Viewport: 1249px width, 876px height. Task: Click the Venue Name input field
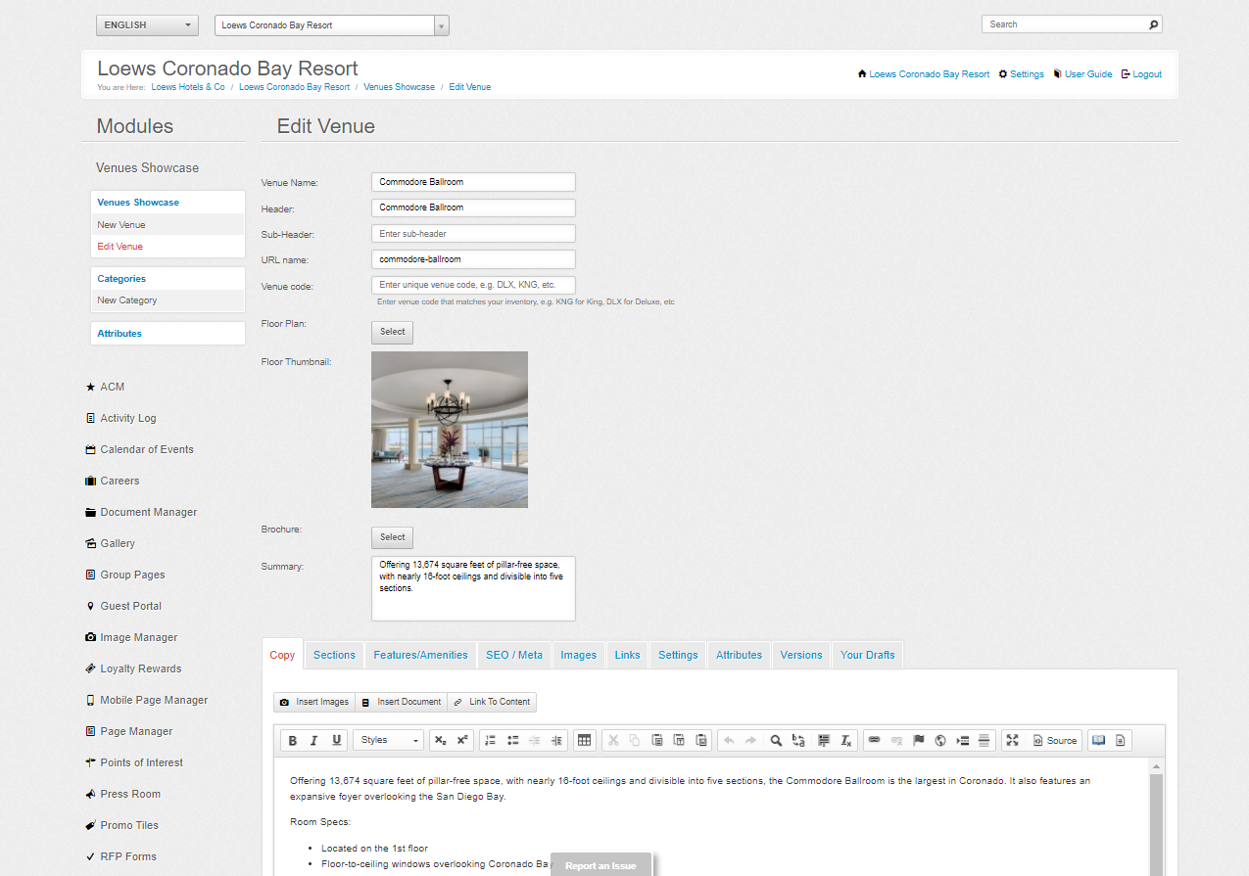click(473, 182)
